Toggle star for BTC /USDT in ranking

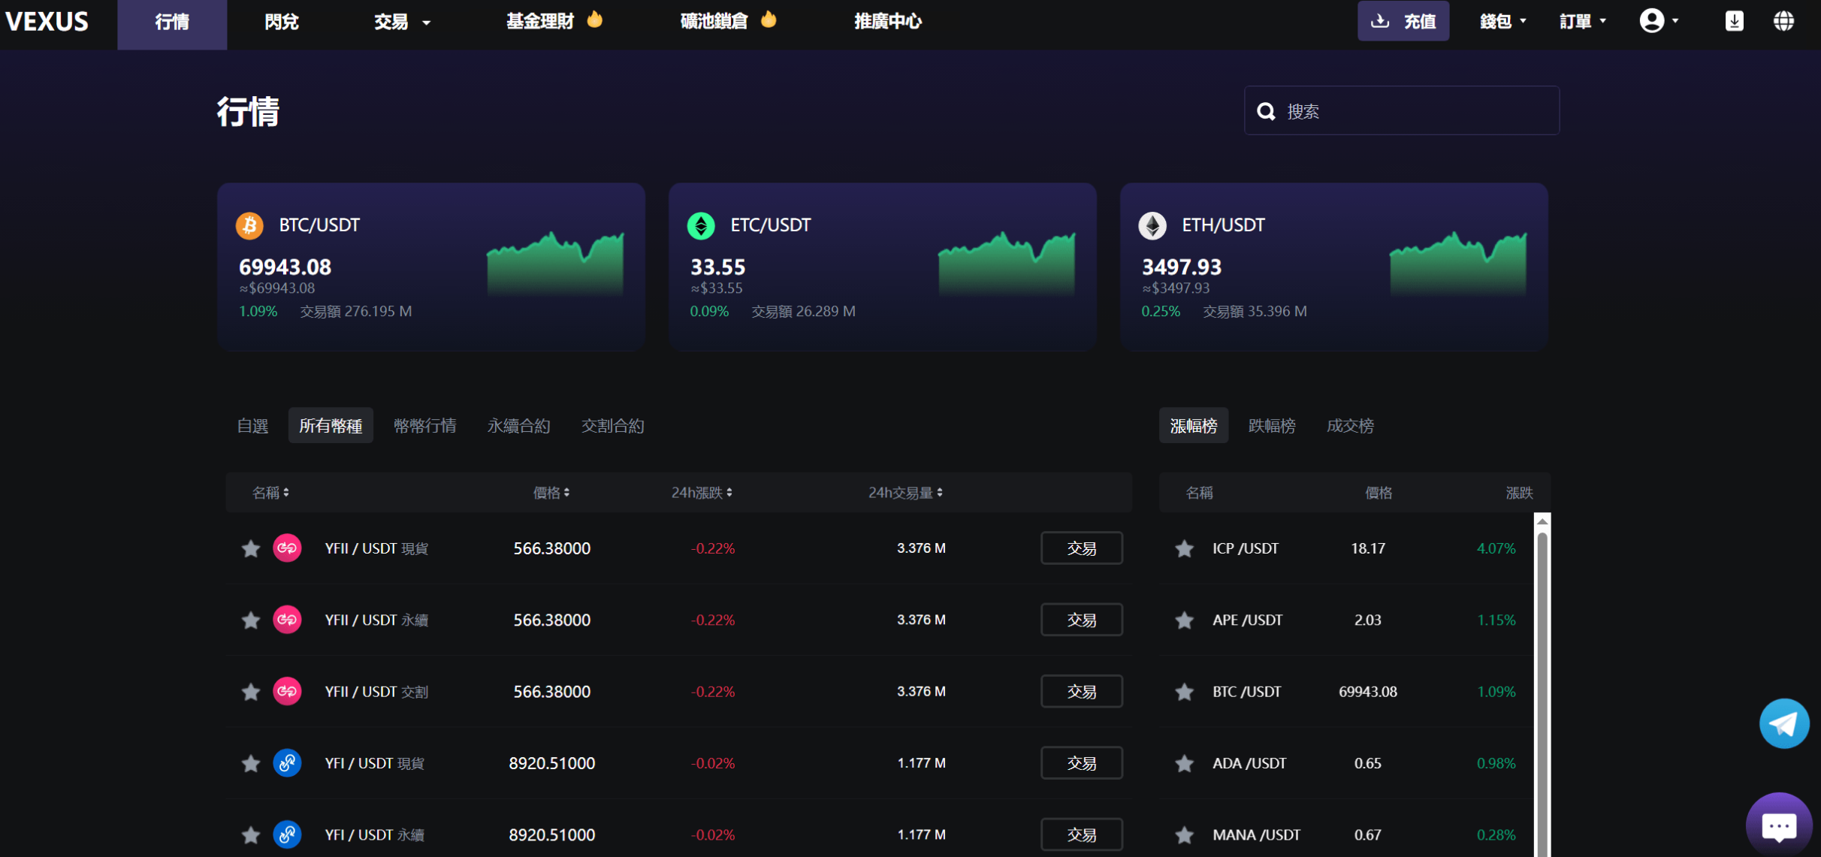point(1185,692)
